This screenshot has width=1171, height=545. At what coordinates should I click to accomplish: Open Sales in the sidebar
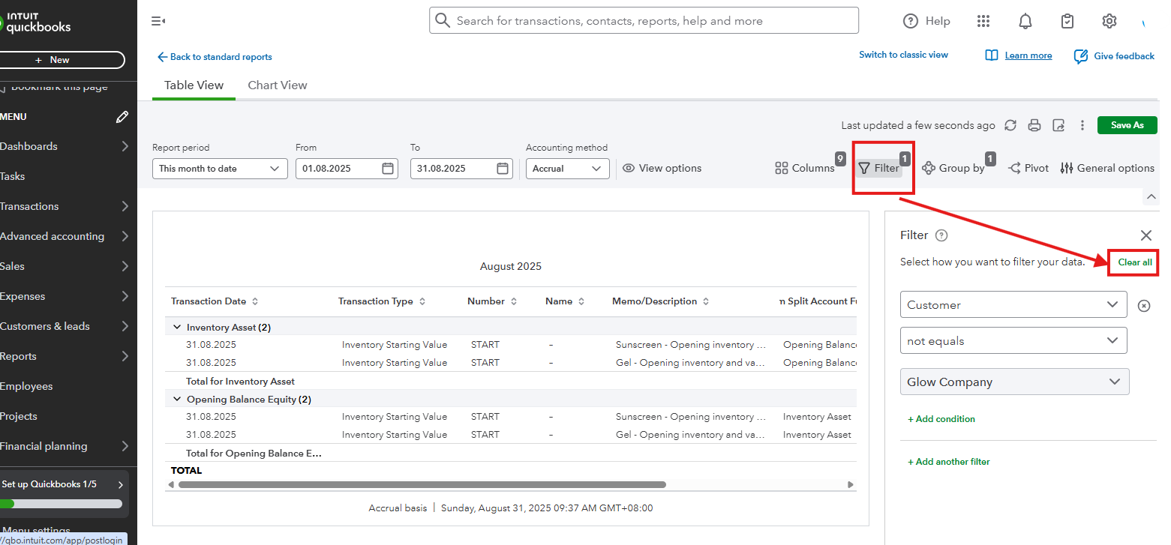(x=13, y=266)
